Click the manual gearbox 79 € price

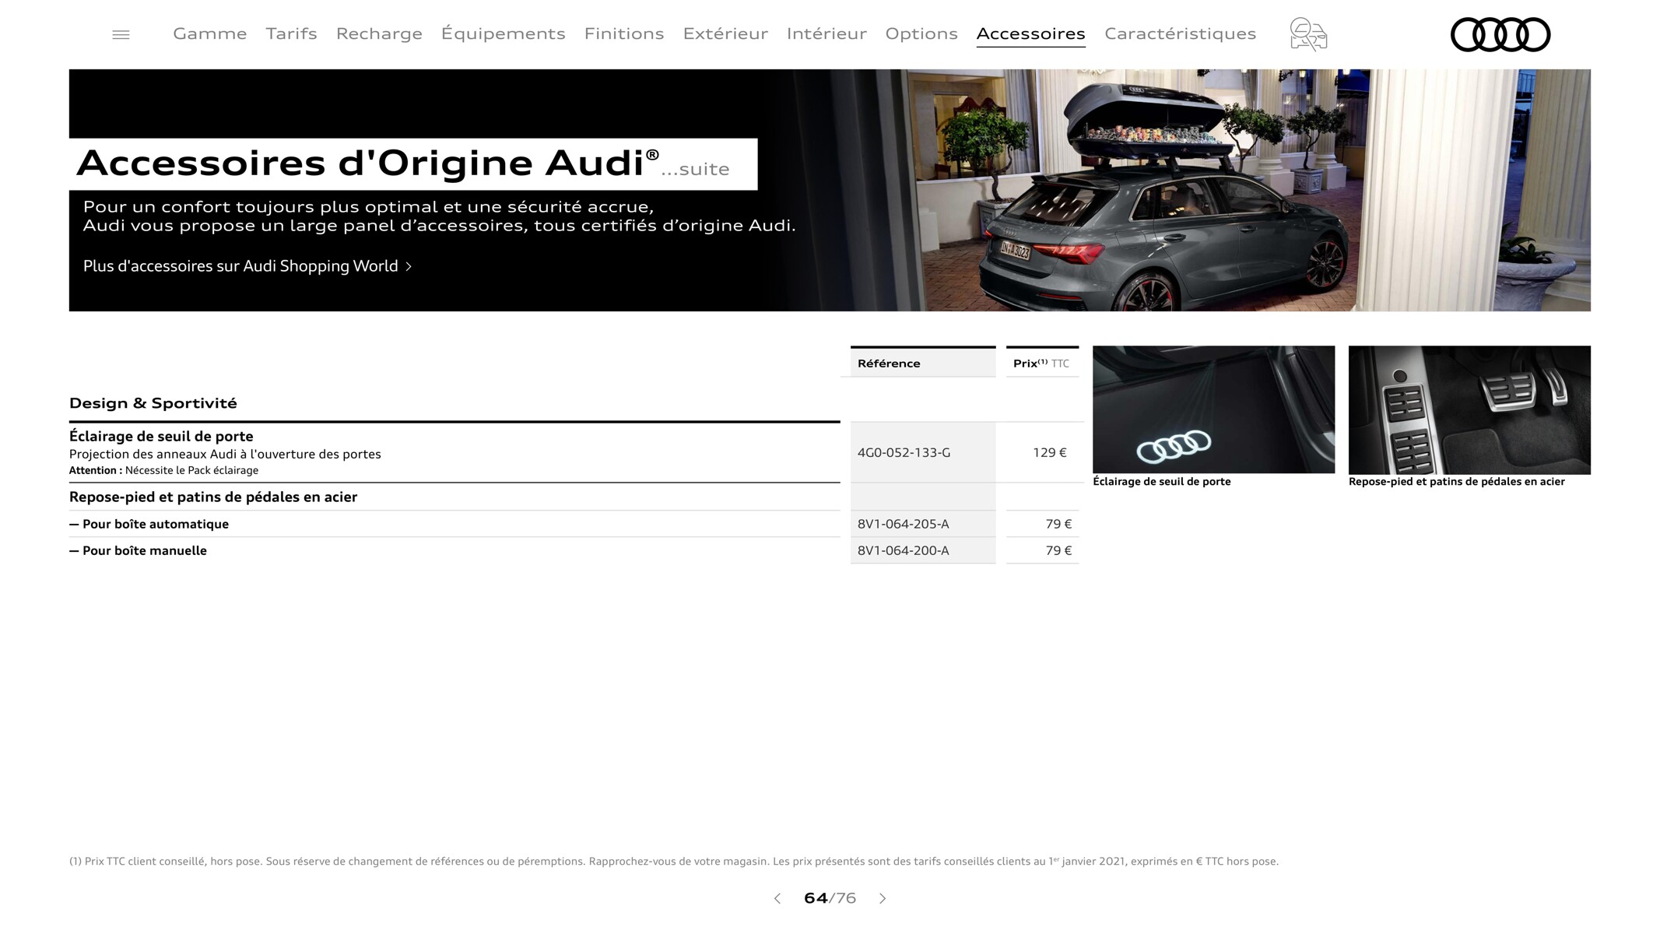click(1058, 550)
